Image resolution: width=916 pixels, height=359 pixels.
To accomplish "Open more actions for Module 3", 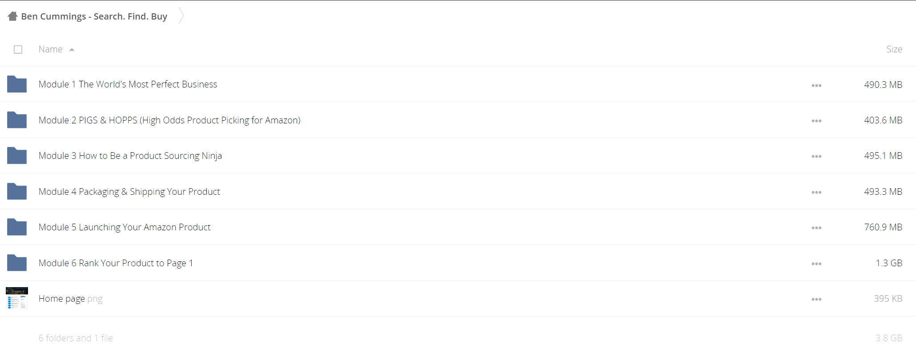I will point(816,156).
